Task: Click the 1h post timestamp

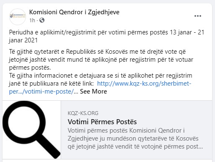Action: pyautogui.click(x=32, y=21)
